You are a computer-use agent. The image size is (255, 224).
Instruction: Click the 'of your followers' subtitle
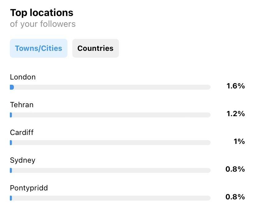pyautogui.click(x=42, y=24)
